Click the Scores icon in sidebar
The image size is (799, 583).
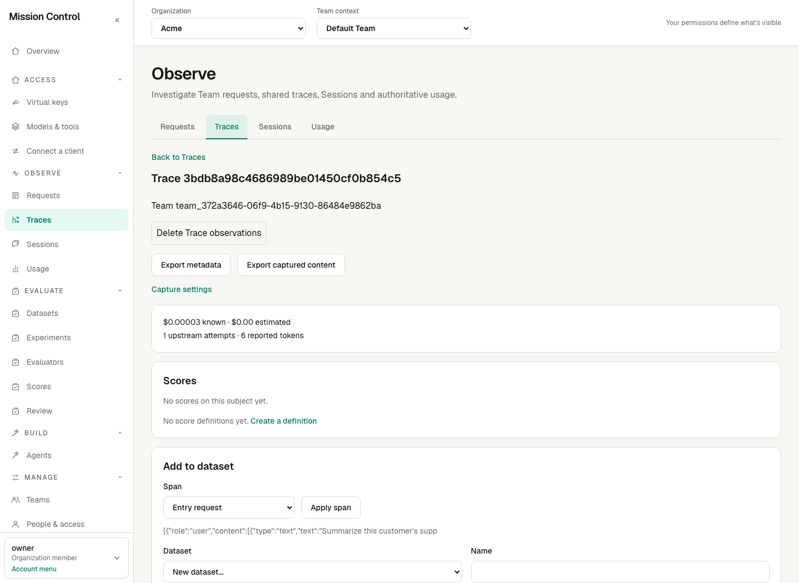pos(16,386)
